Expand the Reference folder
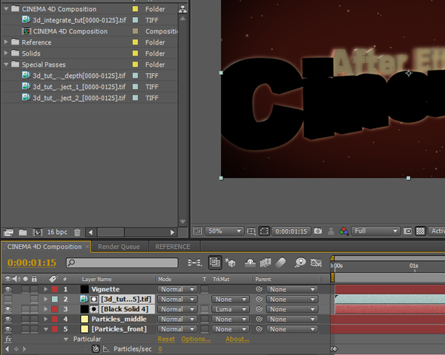The width and height of the screenshot is (445, 355). click(x=6, y=42)
